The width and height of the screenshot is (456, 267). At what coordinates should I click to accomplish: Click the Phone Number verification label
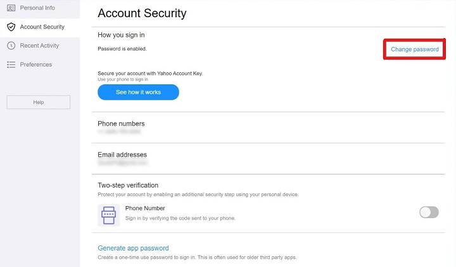pyautogui.click(x=145, y=208)
